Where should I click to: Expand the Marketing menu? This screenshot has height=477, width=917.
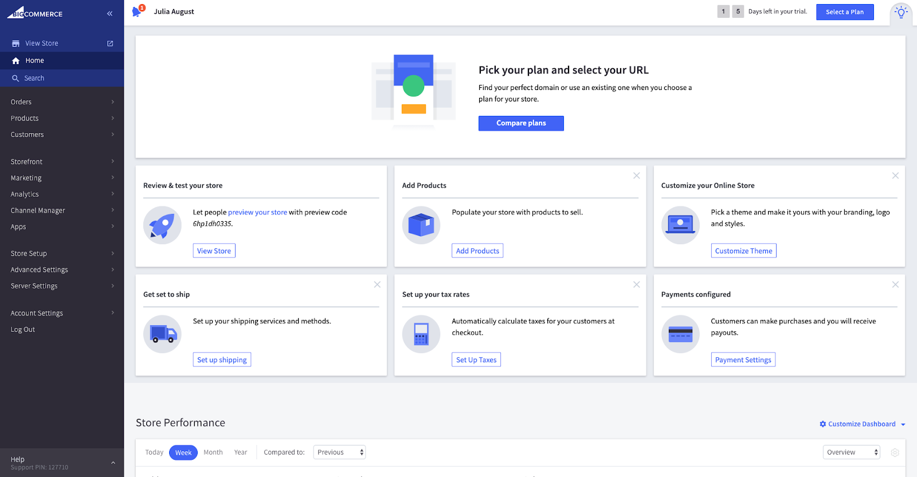tap(62, 178)
